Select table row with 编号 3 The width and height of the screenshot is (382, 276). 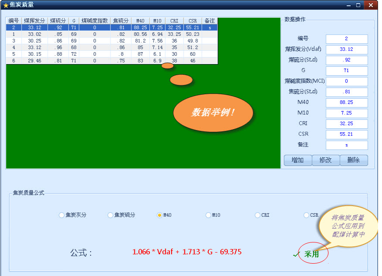pyautogui.click(x=112, y=41)
